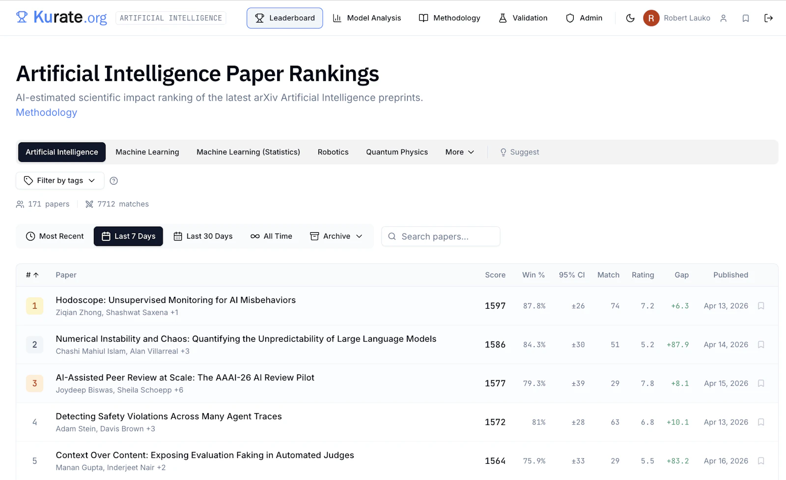
Task: Bookmark Detecting Safety Violations paper
Action: pos(761,422)
